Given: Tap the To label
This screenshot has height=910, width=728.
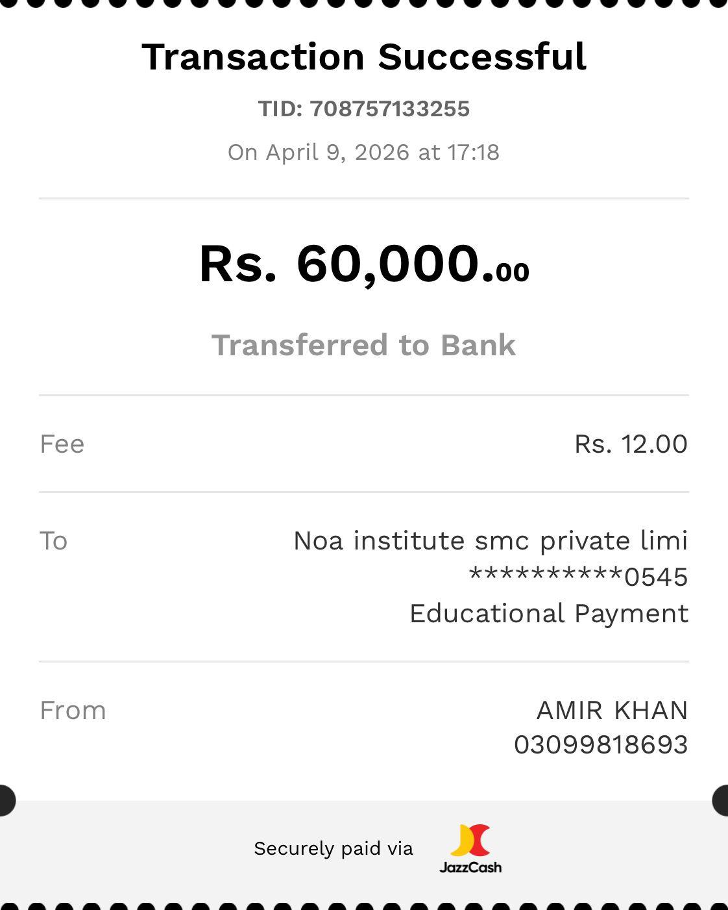Looking at the screenshot, I should coord(54,541).
